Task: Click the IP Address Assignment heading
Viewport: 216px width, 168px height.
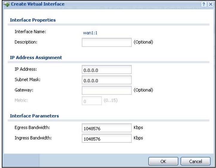Action: (x=36, y=57)
